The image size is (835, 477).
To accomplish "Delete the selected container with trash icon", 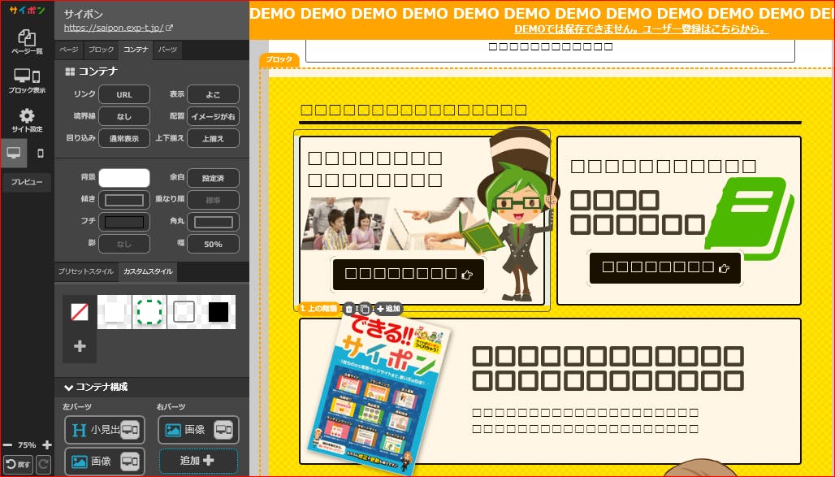I will pyautogui.click(x=349, y=309).
